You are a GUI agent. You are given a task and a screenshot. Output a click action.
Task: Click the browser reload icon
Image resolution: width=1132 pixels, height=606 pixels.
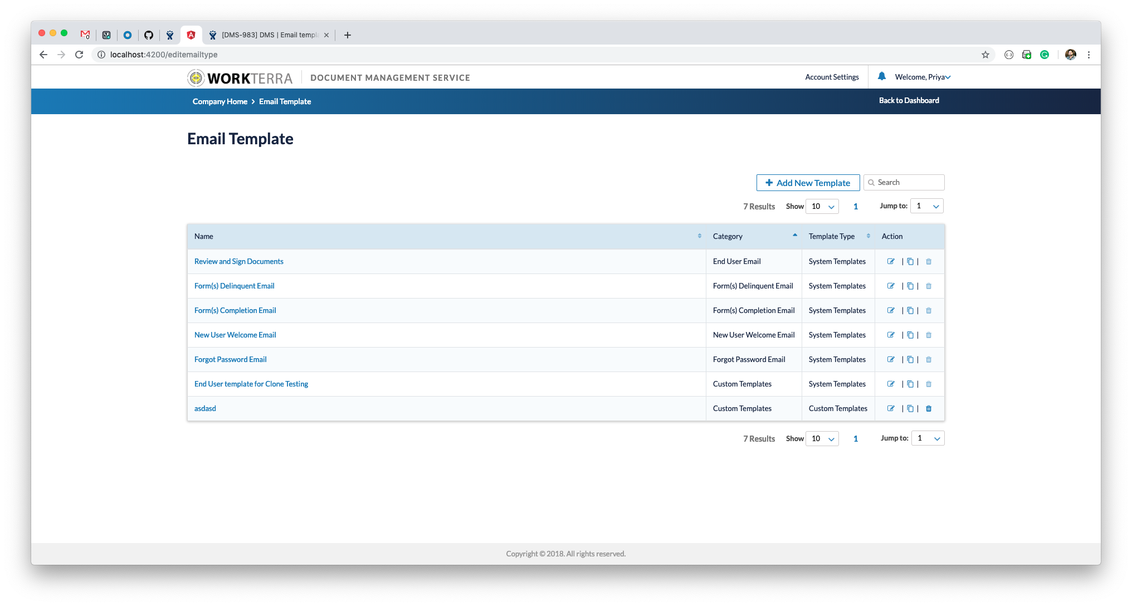79,55
